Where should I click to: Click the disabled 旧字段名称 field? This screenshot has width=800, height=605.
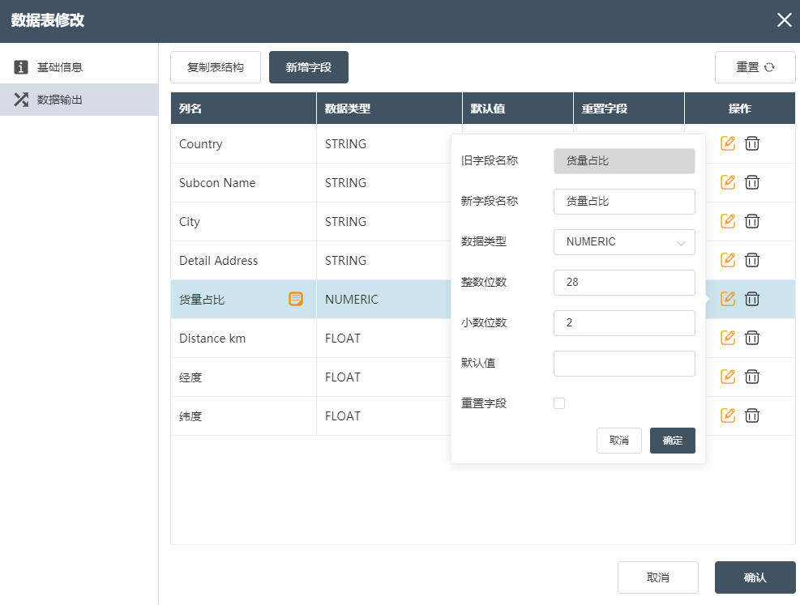(x=624, y=161)
